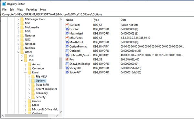The width and height of the screenshot is (194, 119).
Task: Click the MRUFuncs string value icon
Action: pyautogui.click(x=67, y=38)
